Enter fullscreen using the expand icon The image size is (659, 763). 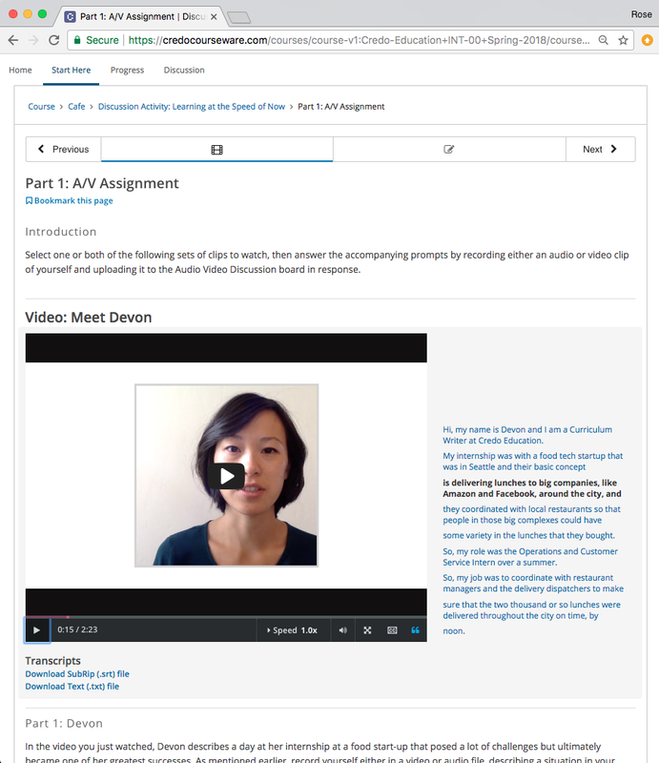[x=367, y=630]
